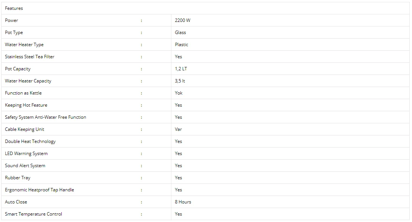The height and width of the screenshot is (222, 412).
Task: Select the Power row label
Action: click(x=12, y=20)
